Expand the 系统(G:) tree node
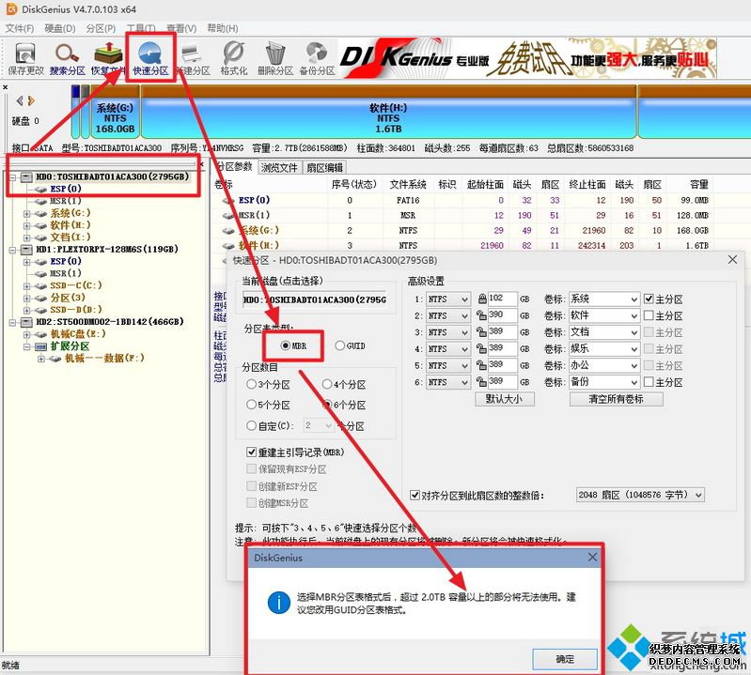 tap(27, 213)
